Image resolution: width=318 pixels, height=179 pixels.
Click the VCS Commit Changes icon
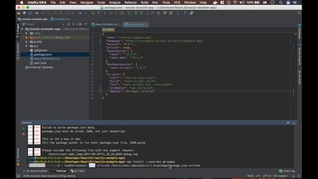coord(141,13)
